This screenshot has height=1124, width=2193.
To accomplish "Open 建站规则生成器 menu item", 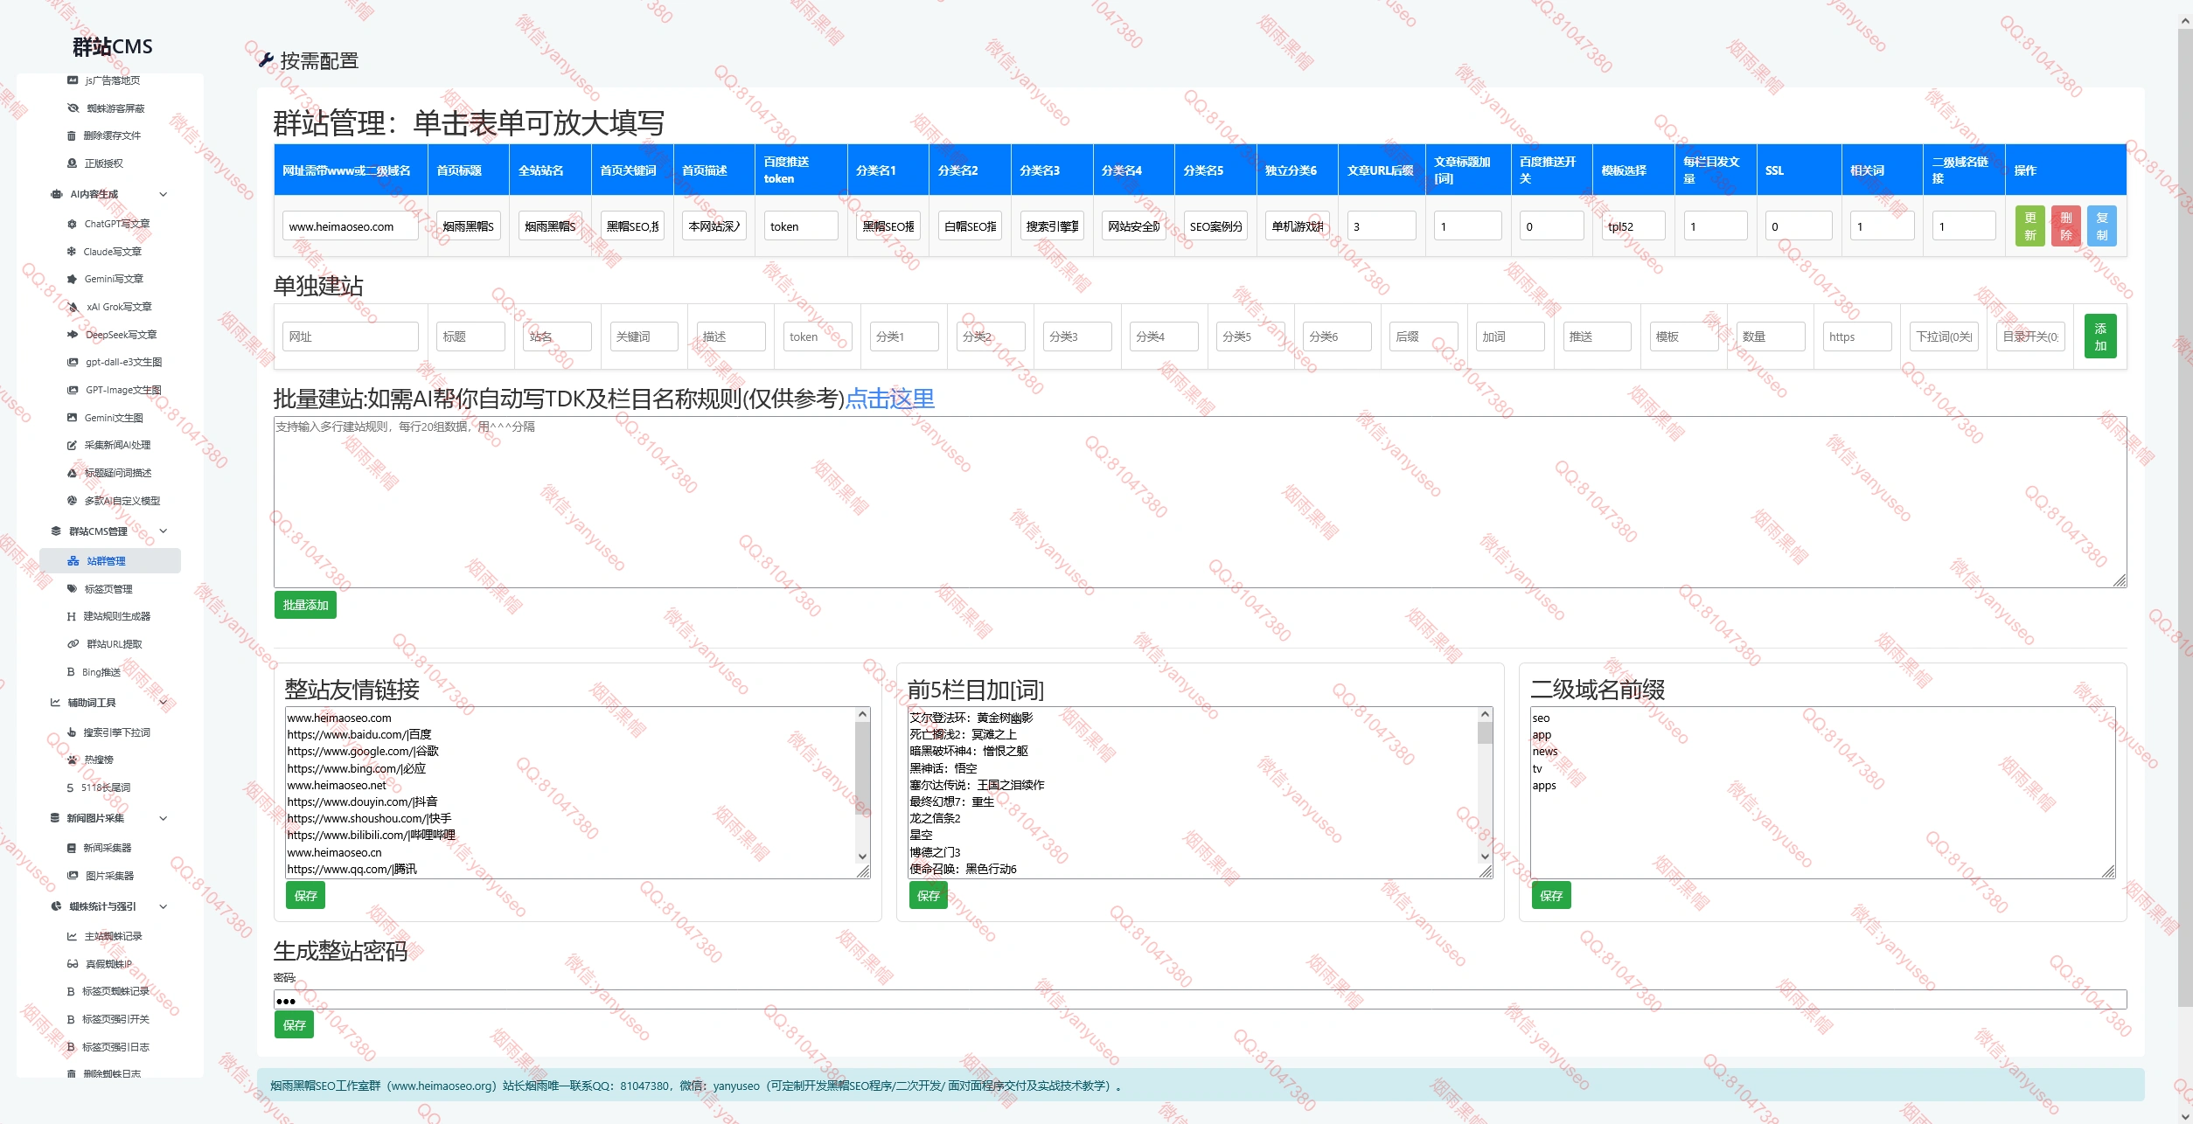I will click(x=110, y=616).
